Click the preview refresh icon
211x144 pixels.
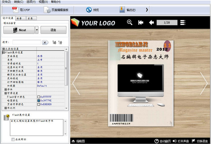89,10
